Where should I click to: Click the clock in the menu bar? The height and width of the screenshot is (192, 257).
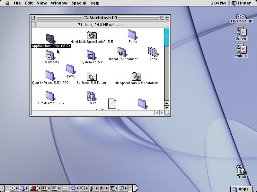pyautogui.click(x=218, y=3)
